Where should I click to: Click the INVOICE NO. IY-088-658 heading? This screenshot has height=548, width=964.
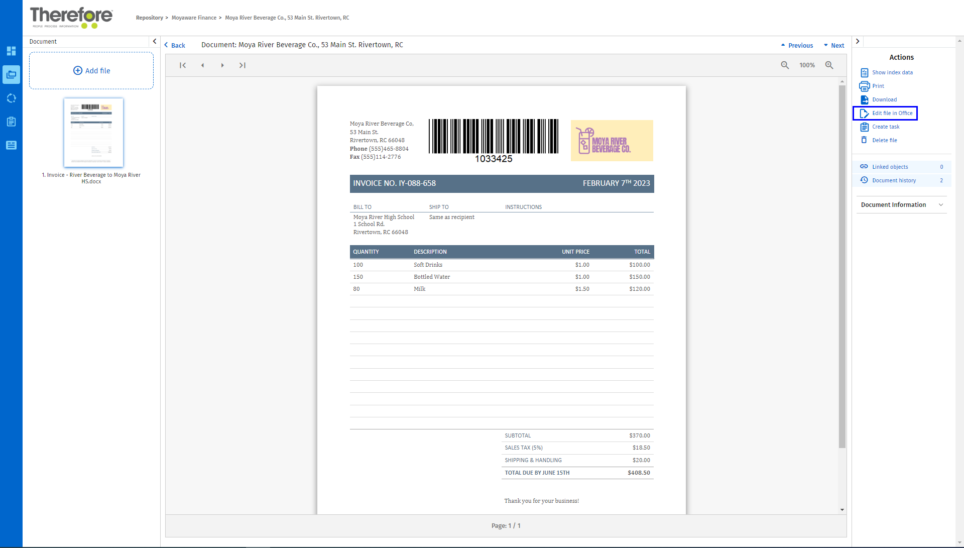[394, 183]
